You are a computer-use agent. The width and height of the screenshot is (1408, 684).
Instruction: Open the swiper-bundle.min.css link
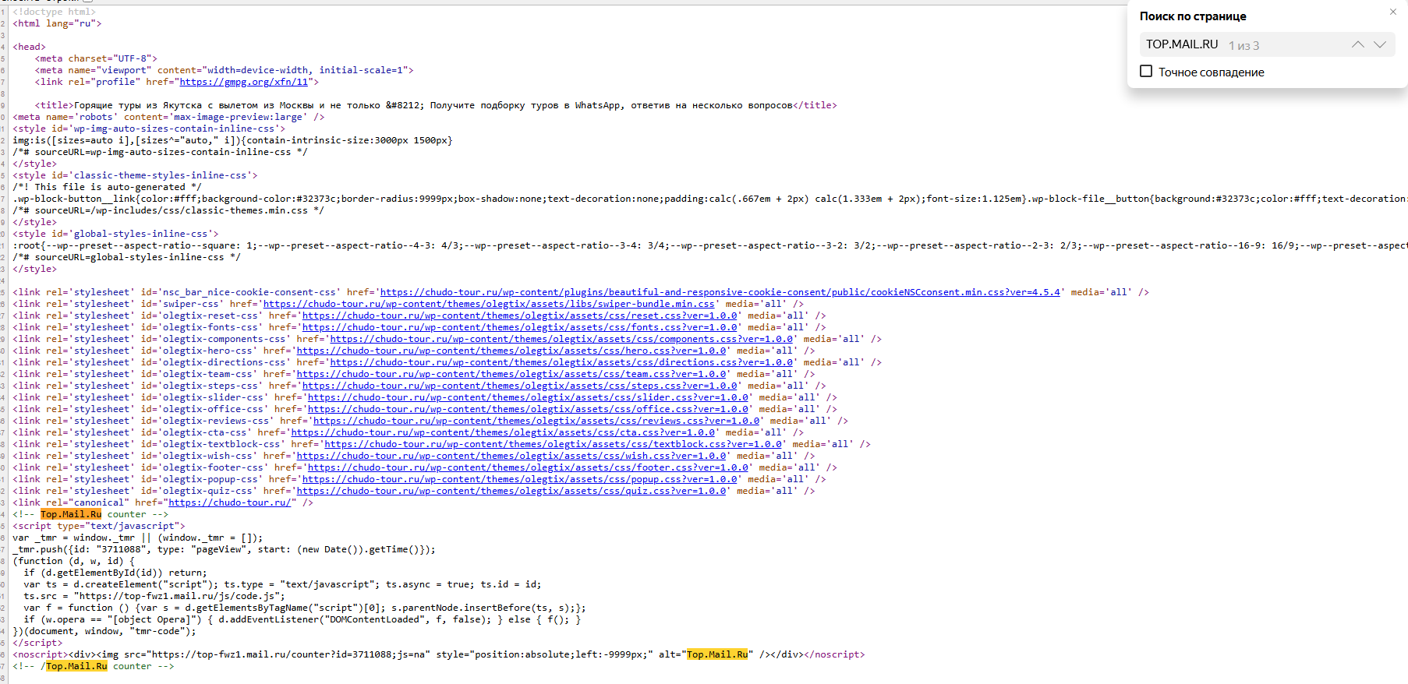pyautogui.click(x=489, y=304)
